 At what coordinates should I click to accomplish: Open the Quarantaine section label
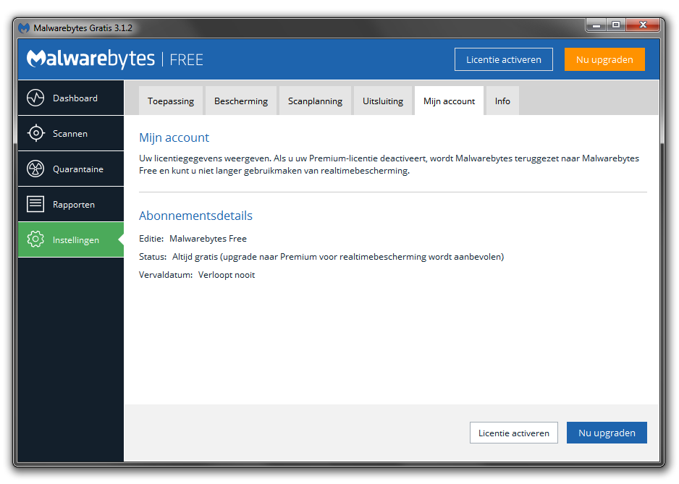click(x=78, y=169)
